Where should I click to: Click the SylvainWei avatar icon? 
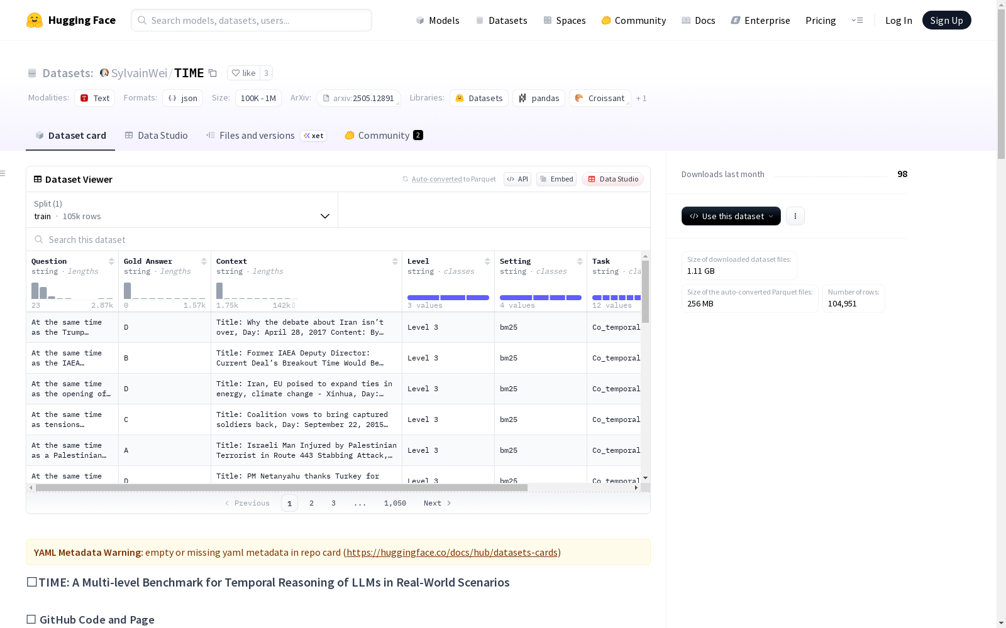(x=104, y=73)
